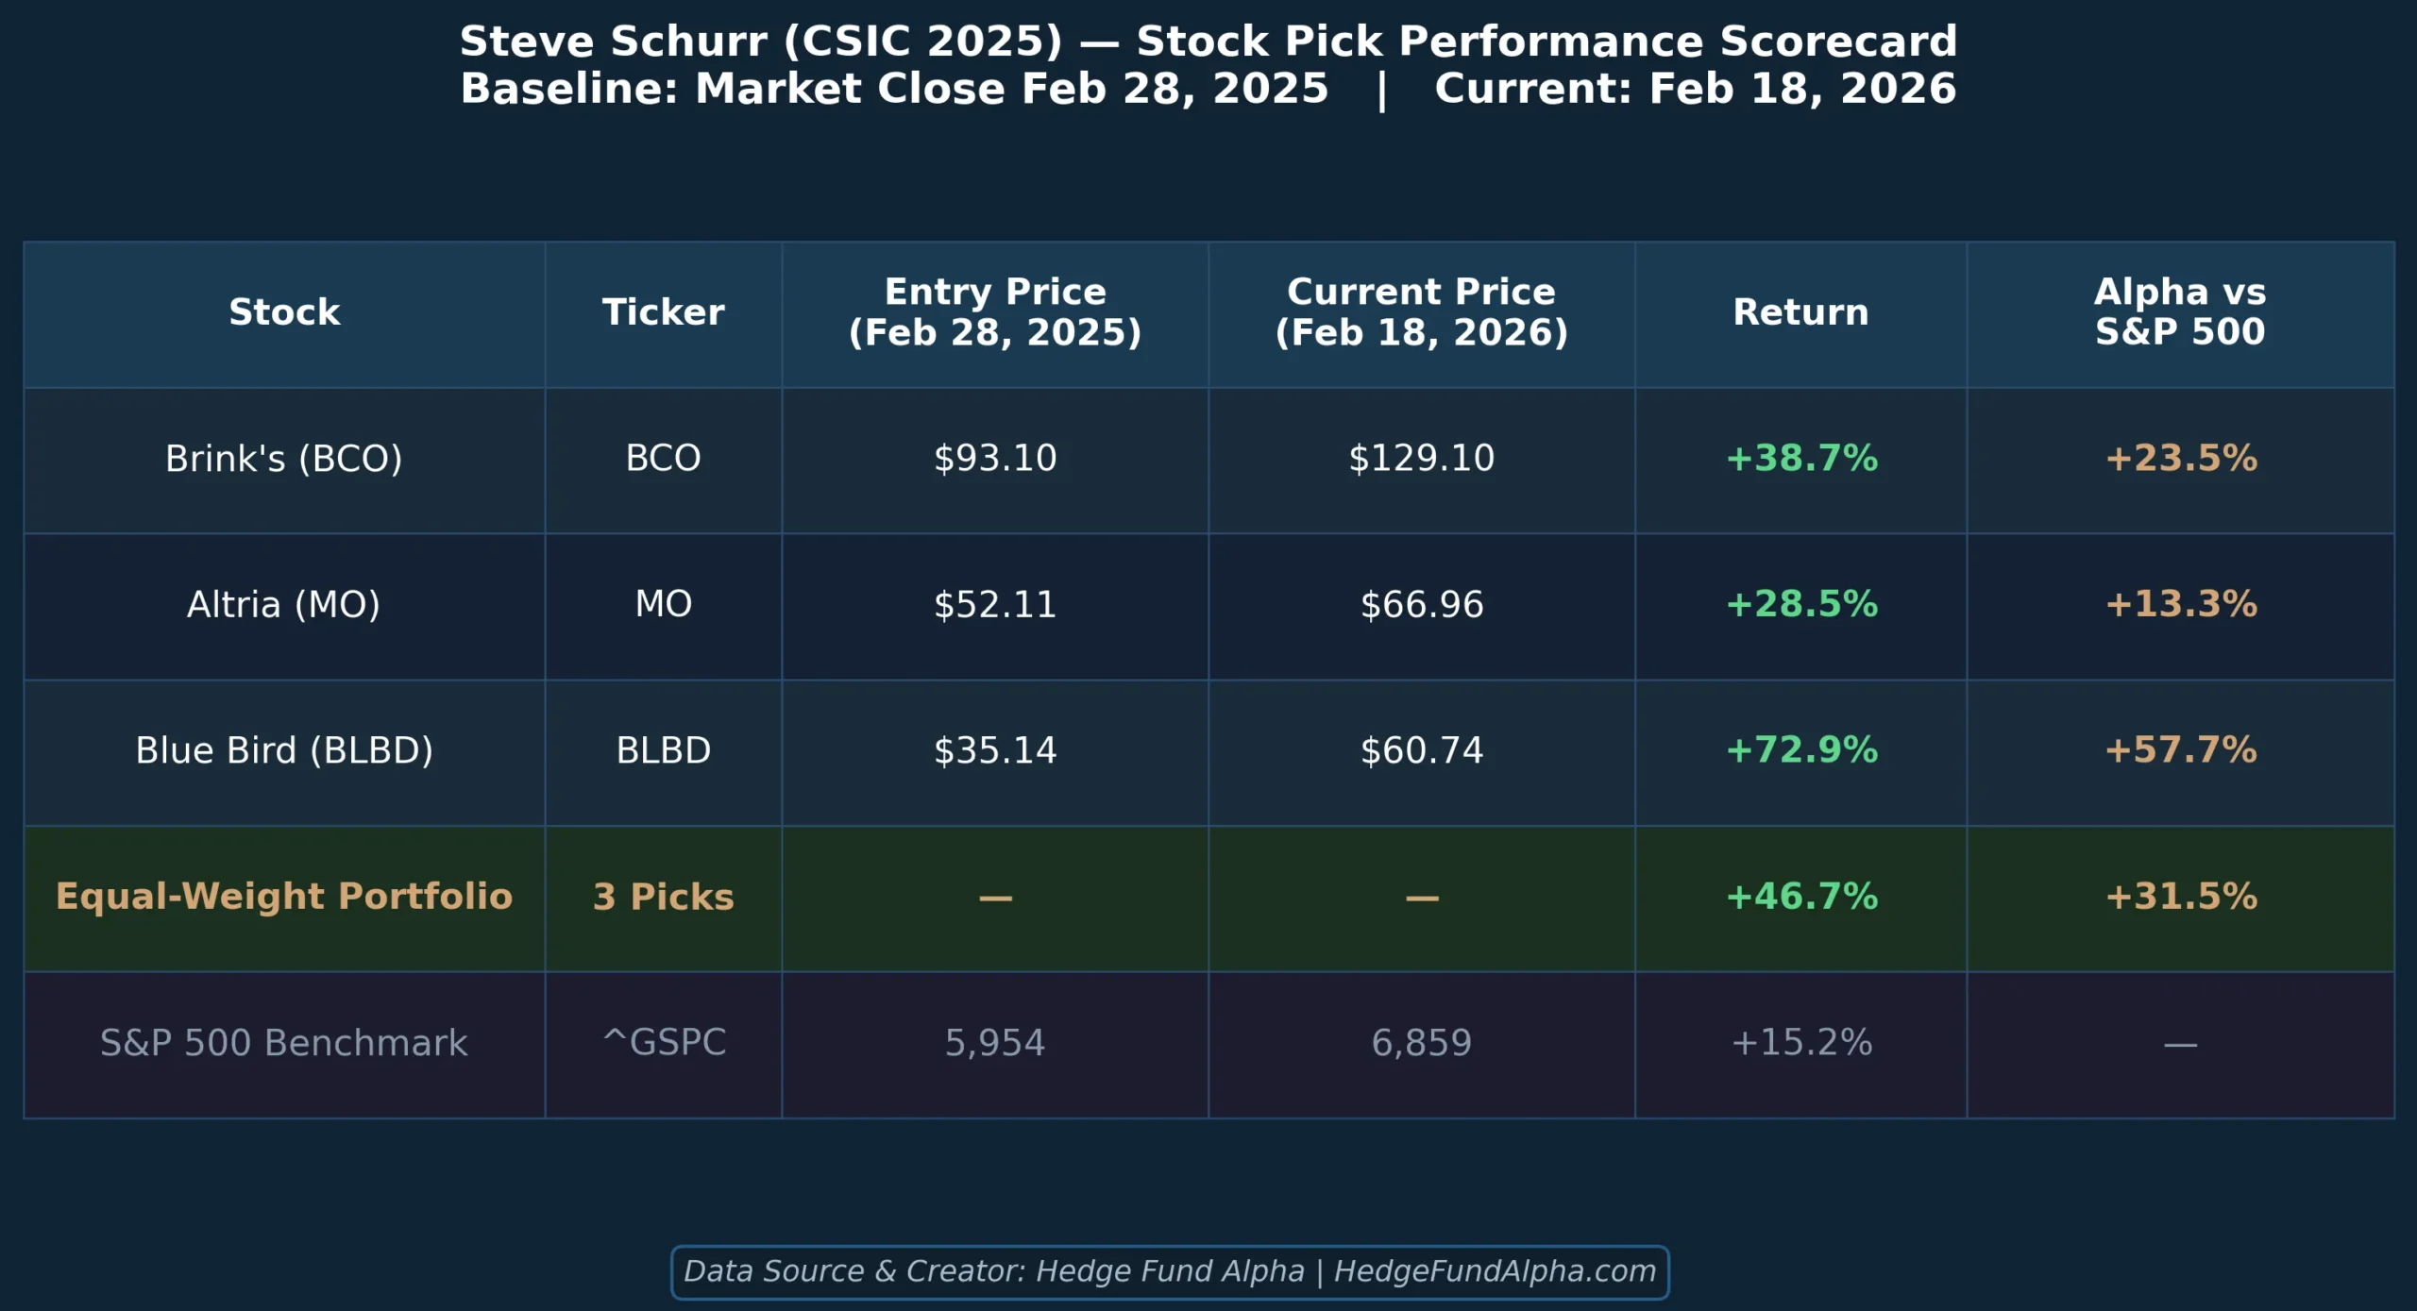Click the Equal-Weight Portfolio label
2417x1311 pixels.
point(284,897)
